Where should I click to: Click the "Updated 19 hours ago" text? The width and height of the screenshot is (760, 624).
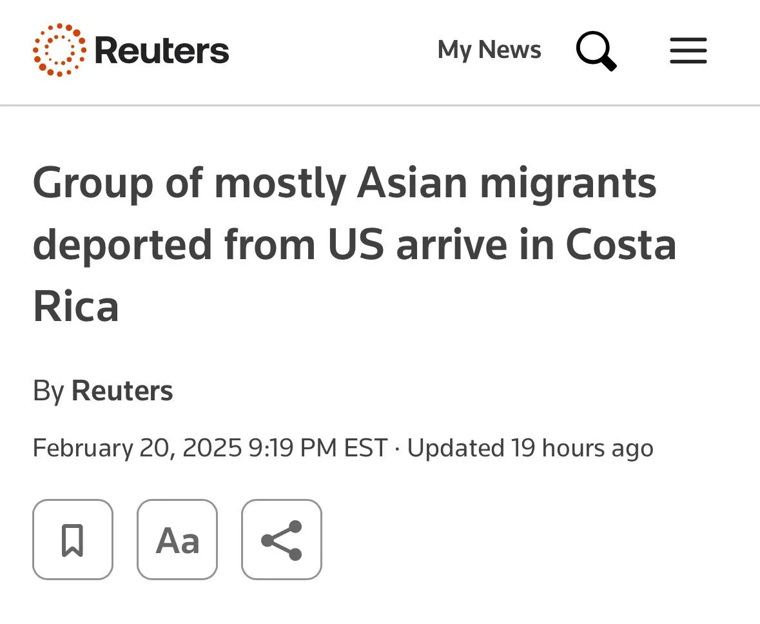(x=530, y=447)
